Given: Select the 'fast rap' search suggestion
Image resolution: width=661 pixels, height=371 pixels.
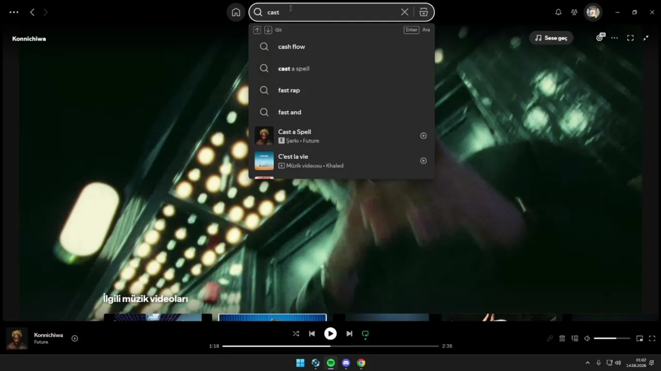Looking at the screenshot, I should 341,90.
